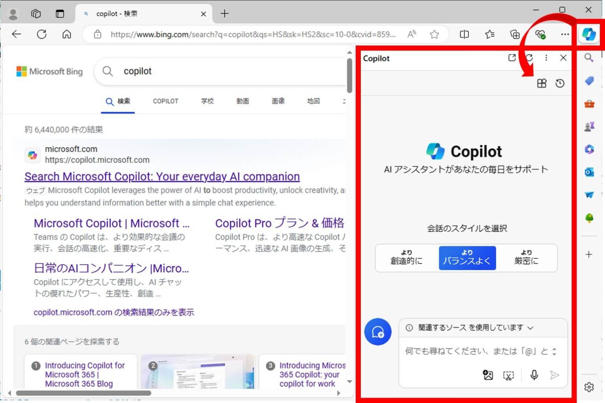Open sidebar Microsoft 365 icon
Screen dimensions: 605x403
coord(589,149)
